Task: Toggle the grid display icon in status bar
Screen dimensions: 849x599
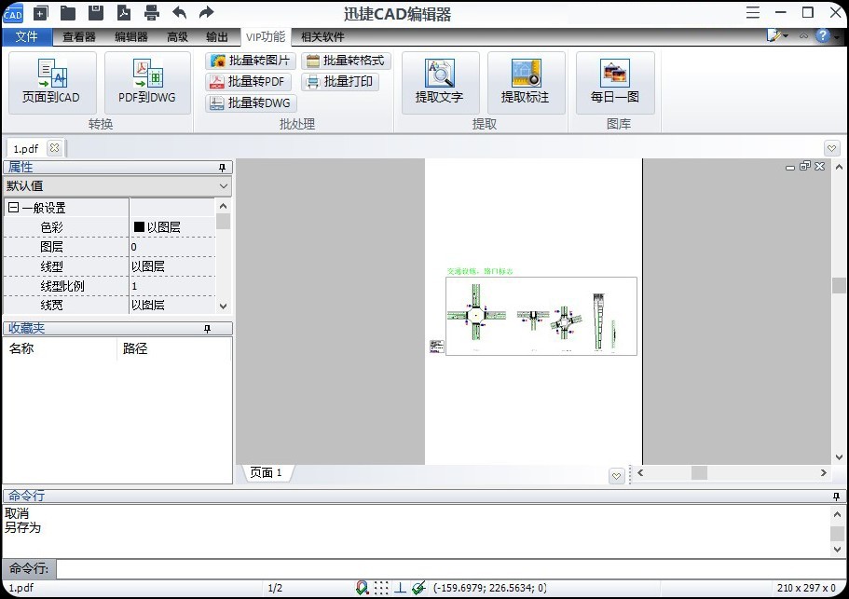Action: coord(382,588)
